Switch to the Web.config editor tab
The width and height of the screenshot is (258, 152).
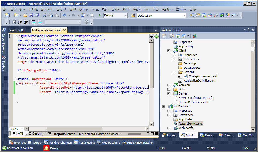(x=17, y=30)
